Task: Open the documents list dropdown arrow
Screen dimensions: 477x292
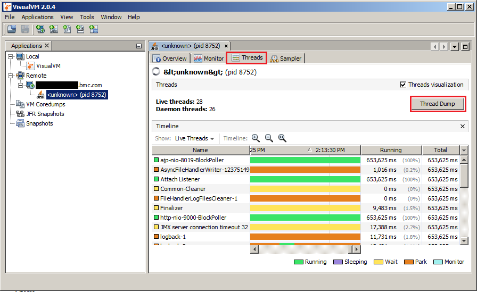Action: click(455, 46)
